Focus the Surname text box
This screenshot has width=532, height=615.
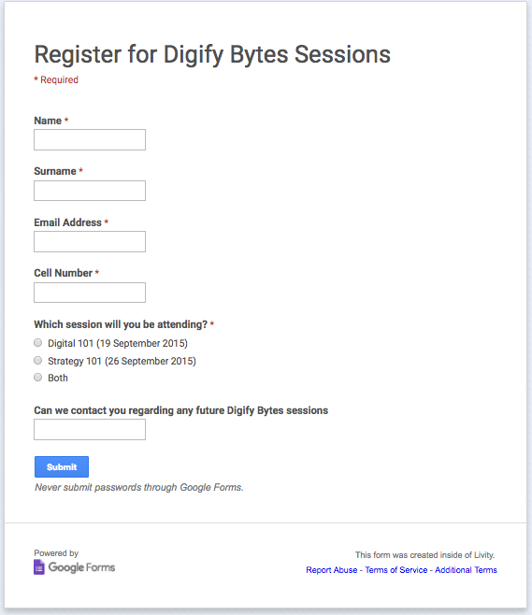point(90,191)
